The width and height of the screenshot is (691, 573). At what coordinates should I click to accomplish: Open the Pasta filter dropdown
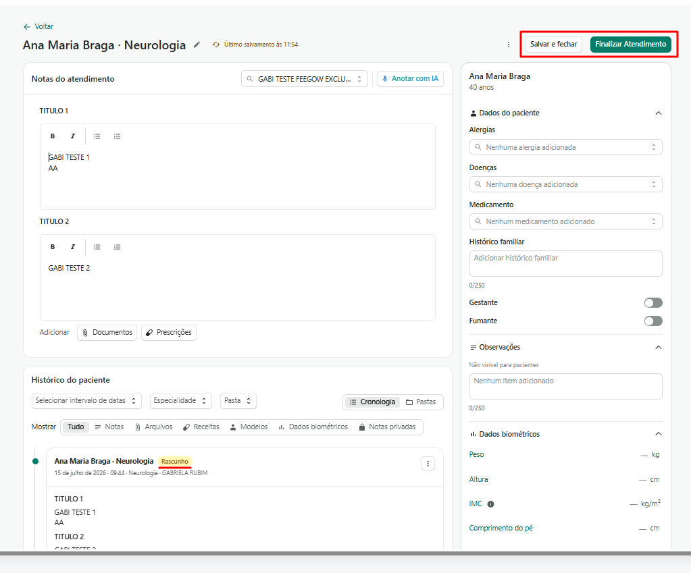pos(238,401)
